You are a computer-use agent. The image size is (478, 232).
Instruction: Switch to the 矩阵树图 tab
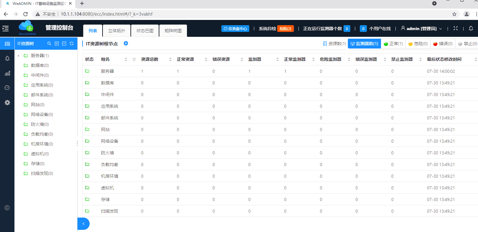[x=173, y=31]
